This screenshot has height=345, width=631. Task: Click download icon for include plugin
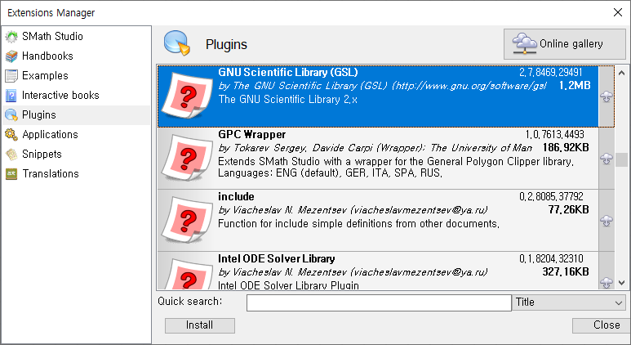606,221
